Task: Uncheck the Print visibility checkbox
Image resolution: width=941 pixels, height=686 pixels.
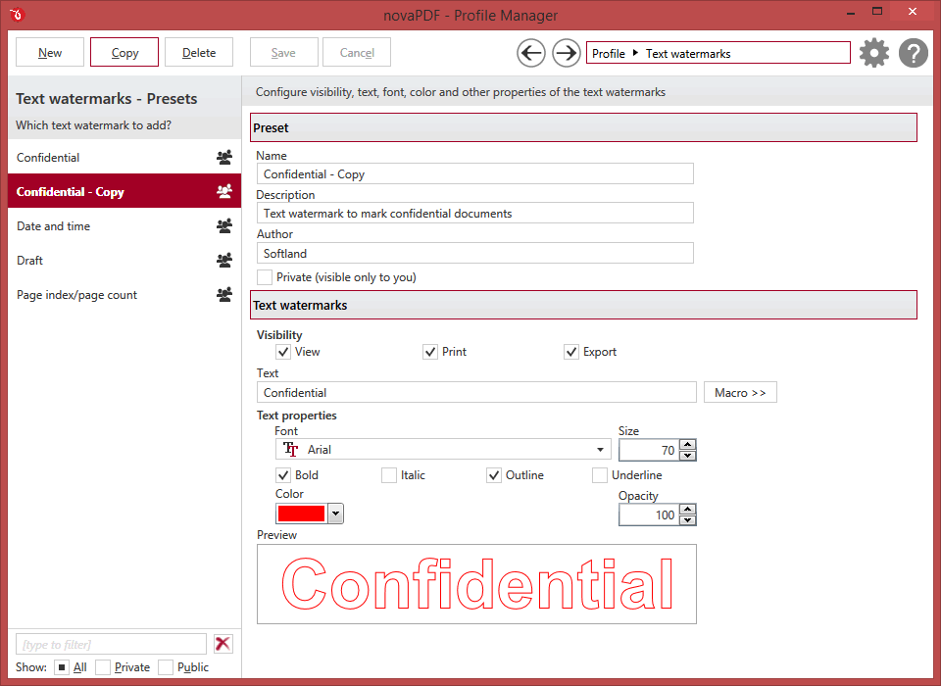Action: click(430, 352)
